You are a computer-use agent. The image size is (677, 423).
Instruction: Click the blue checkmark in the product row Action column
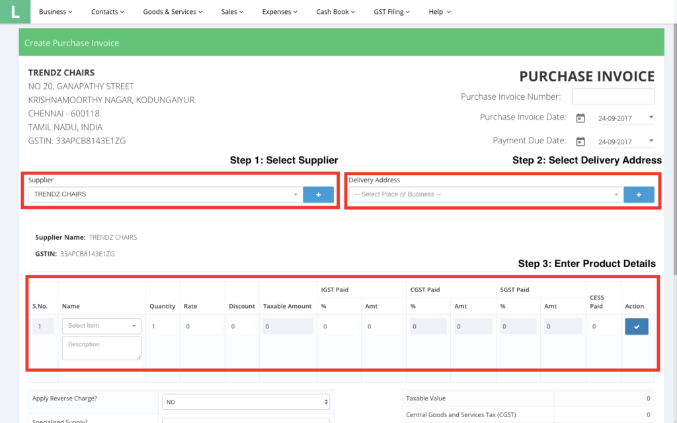pyautogui.click(x=636, y=326)
